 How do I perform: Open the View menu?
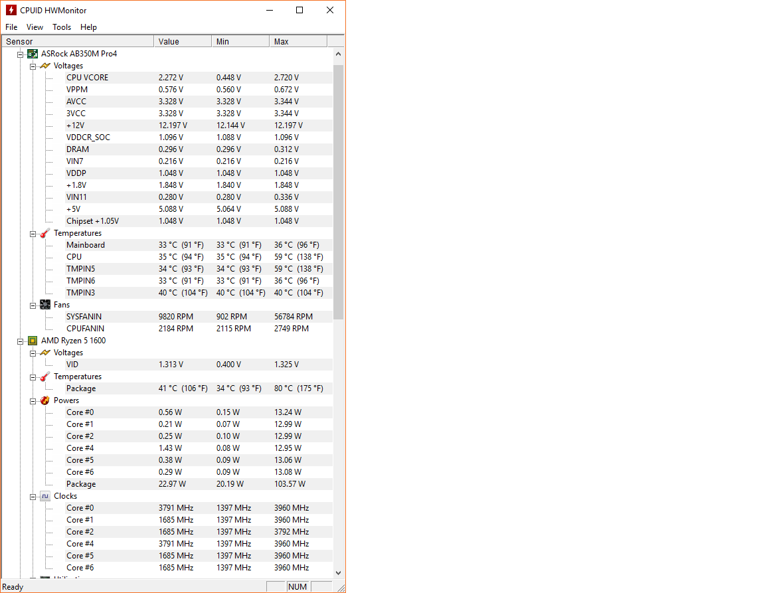(x=35, y=27)
